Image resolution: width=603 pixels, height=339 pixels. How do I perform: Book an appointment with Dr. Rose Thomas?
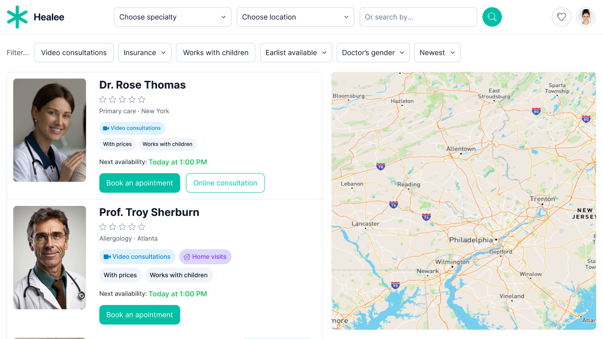click(x=140, y=183)
